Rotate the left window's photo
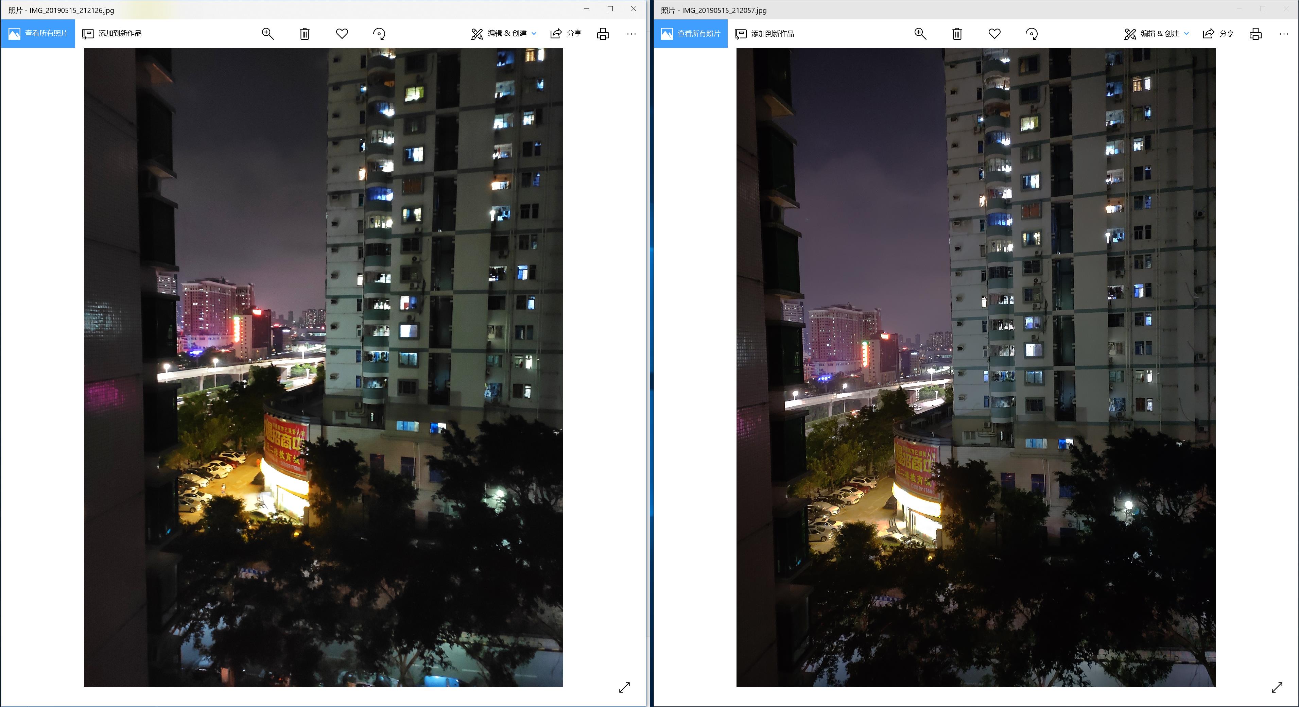This screenshot has height=707, width=1299. [x=379, y=34]
